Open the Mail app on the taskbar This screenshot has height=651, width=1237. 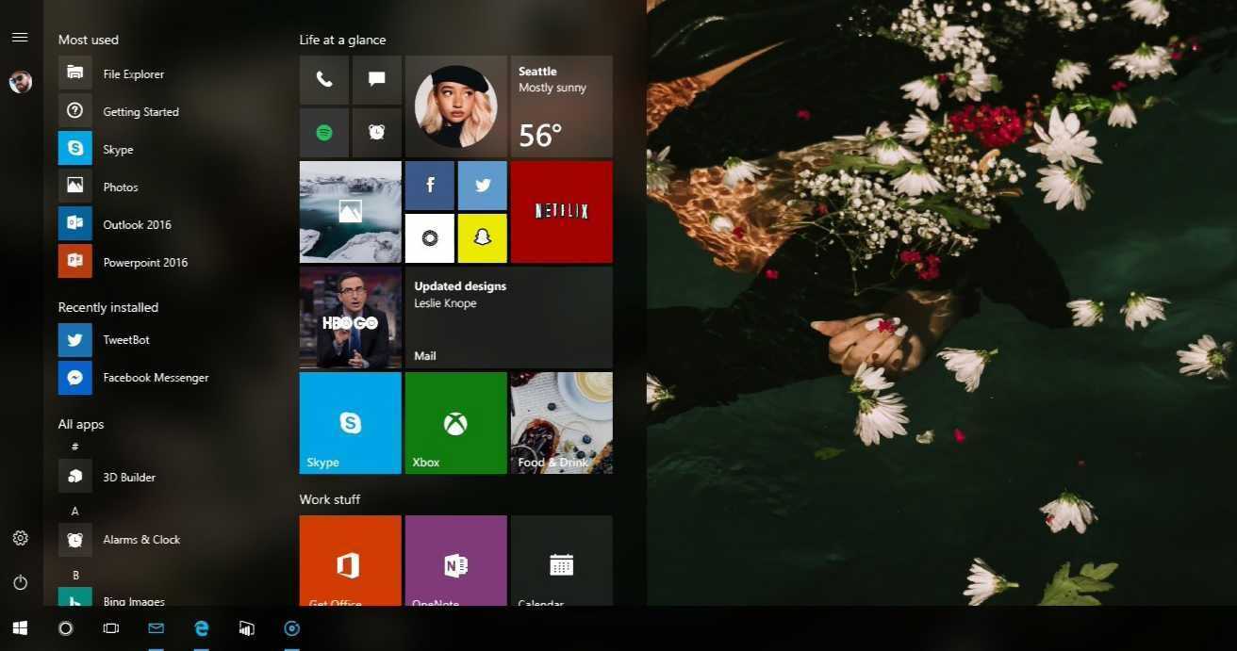coord(156,628)
